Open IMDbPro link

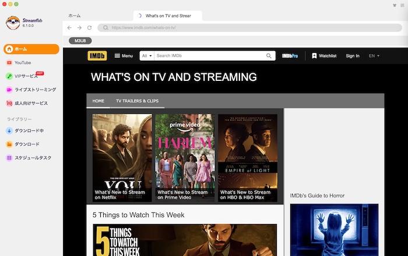(290, 56)
